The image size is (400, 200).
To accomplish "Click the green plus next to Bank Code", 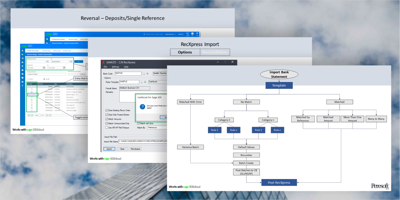I will coord(147,73).
